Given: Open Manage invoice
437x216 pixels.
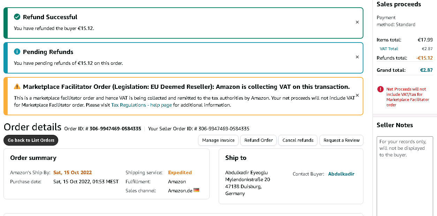Looking at the screenshot, I should coord(218,140).
